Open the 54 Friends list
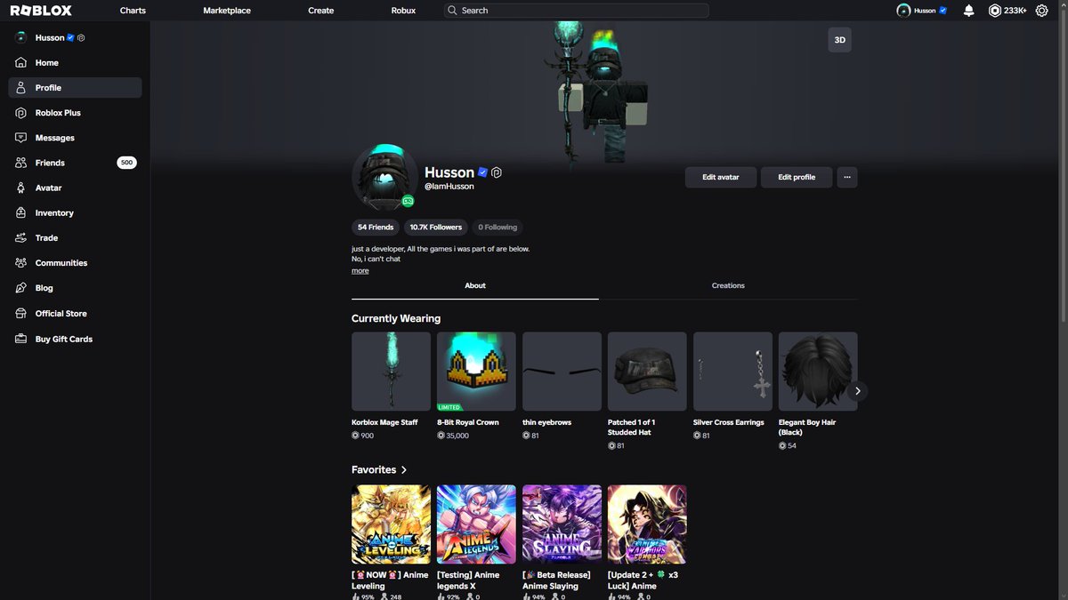 click(x=376, y=228)
